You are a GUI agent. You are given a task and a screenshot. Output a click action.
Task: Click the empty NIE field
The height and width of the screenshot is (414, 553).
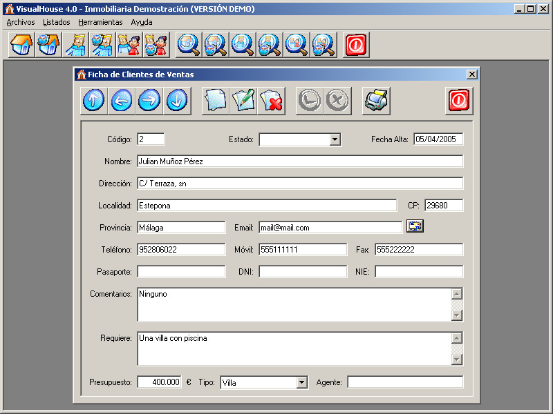pos(419,271)
